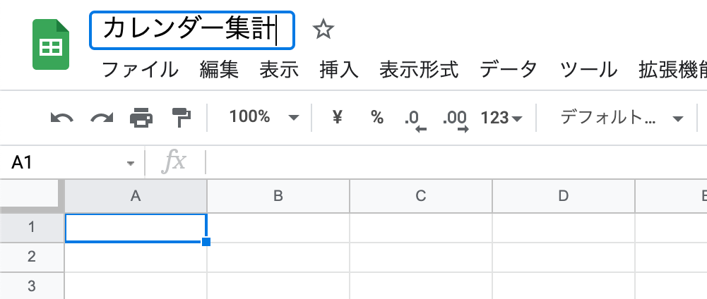Open the name box dropdown arrow
Image resolution: width=707 pixels, height=299 pixels.
tap(131, 163)
